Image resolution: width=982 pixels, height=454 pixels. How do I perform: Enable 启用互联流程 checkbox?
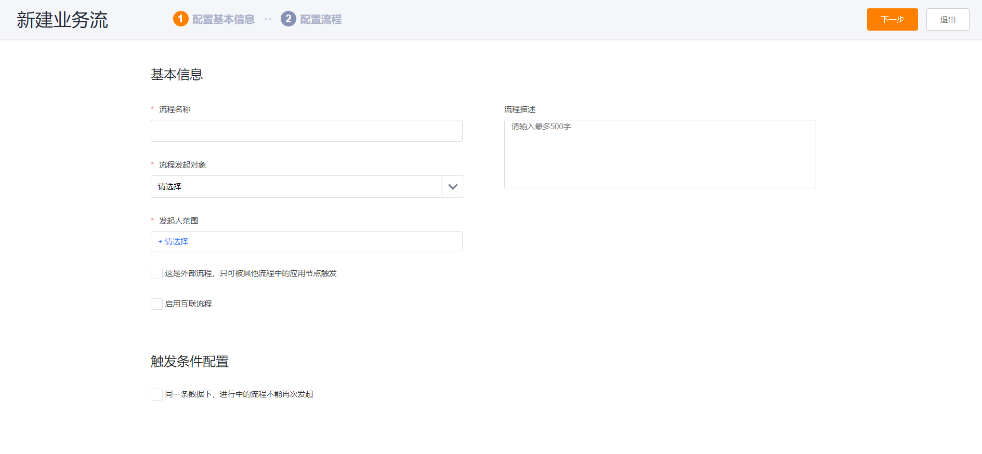156,304
